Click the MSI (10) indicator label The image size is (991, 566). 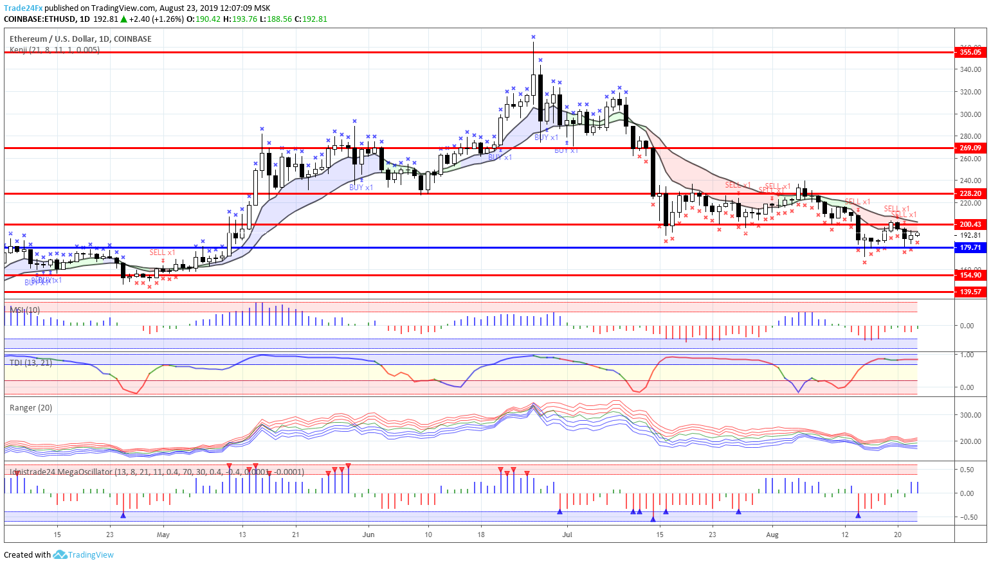click(24, 310)
